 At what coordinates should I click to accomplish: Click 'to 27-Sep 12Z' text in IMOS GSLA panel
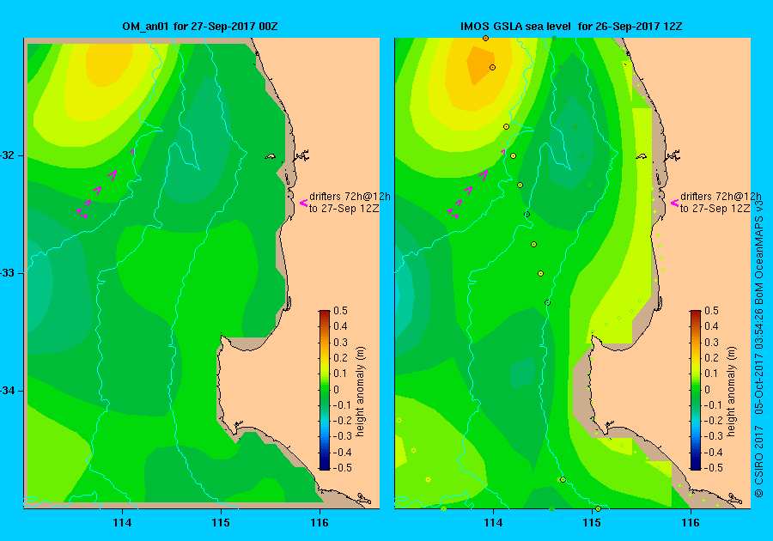coord(715,209)
